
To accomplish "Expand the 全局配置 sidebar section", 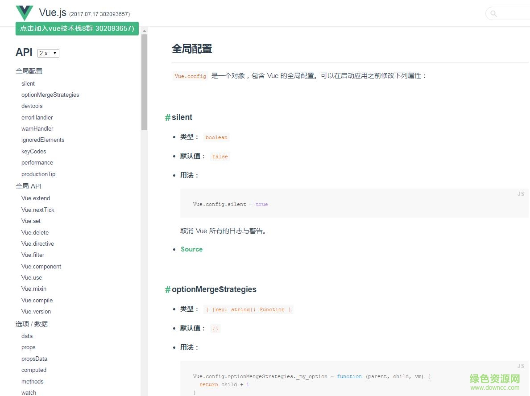I will point(29,71).
